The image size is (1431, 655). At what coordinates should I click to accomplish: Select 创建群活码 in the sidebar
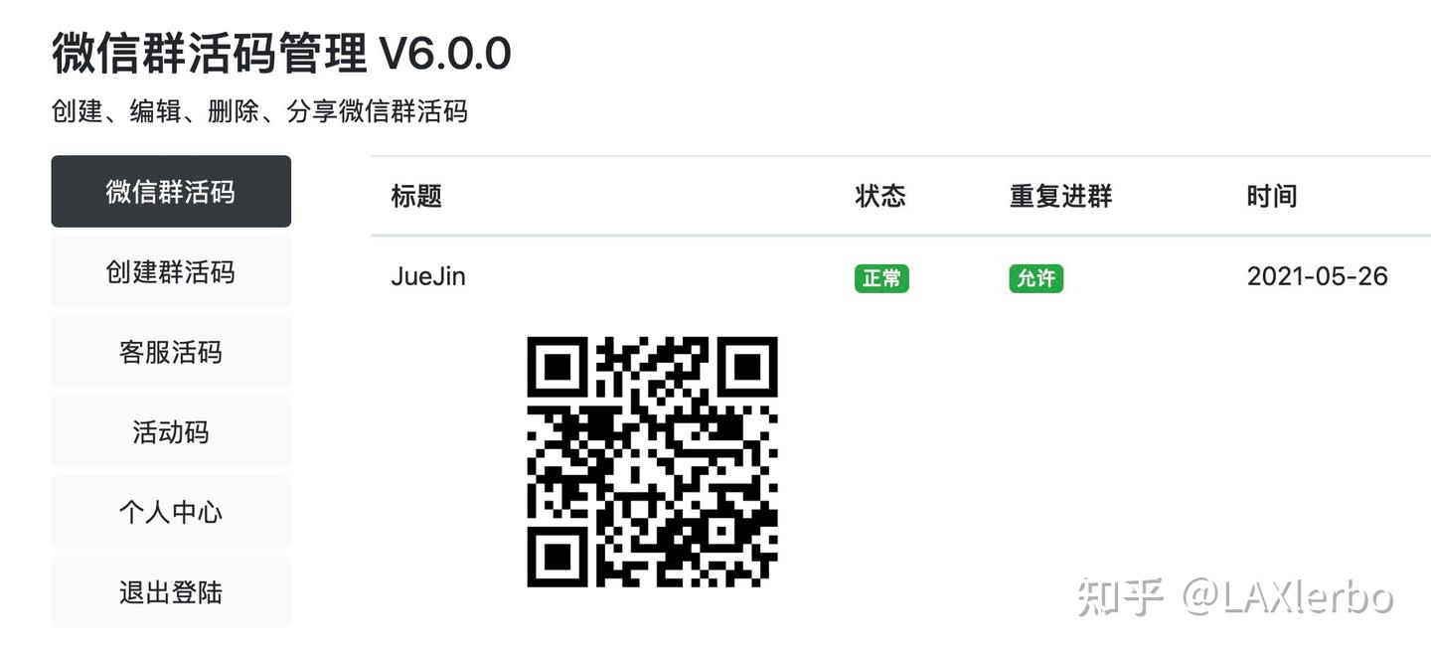(x=171, y=271)
